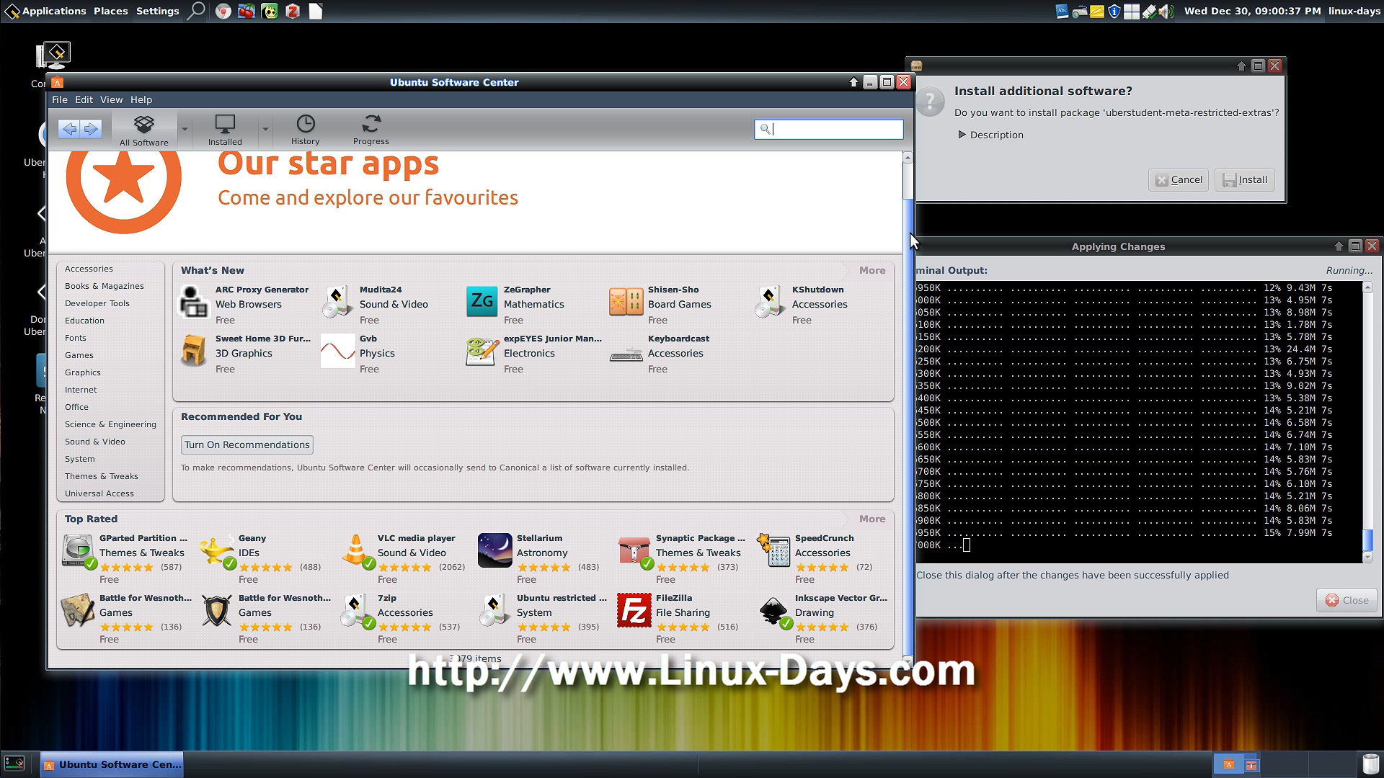The height and width of the screenshot is (778, 1384).
Task: Open the Shisen-Sho game icon
Action: point(626,302)
